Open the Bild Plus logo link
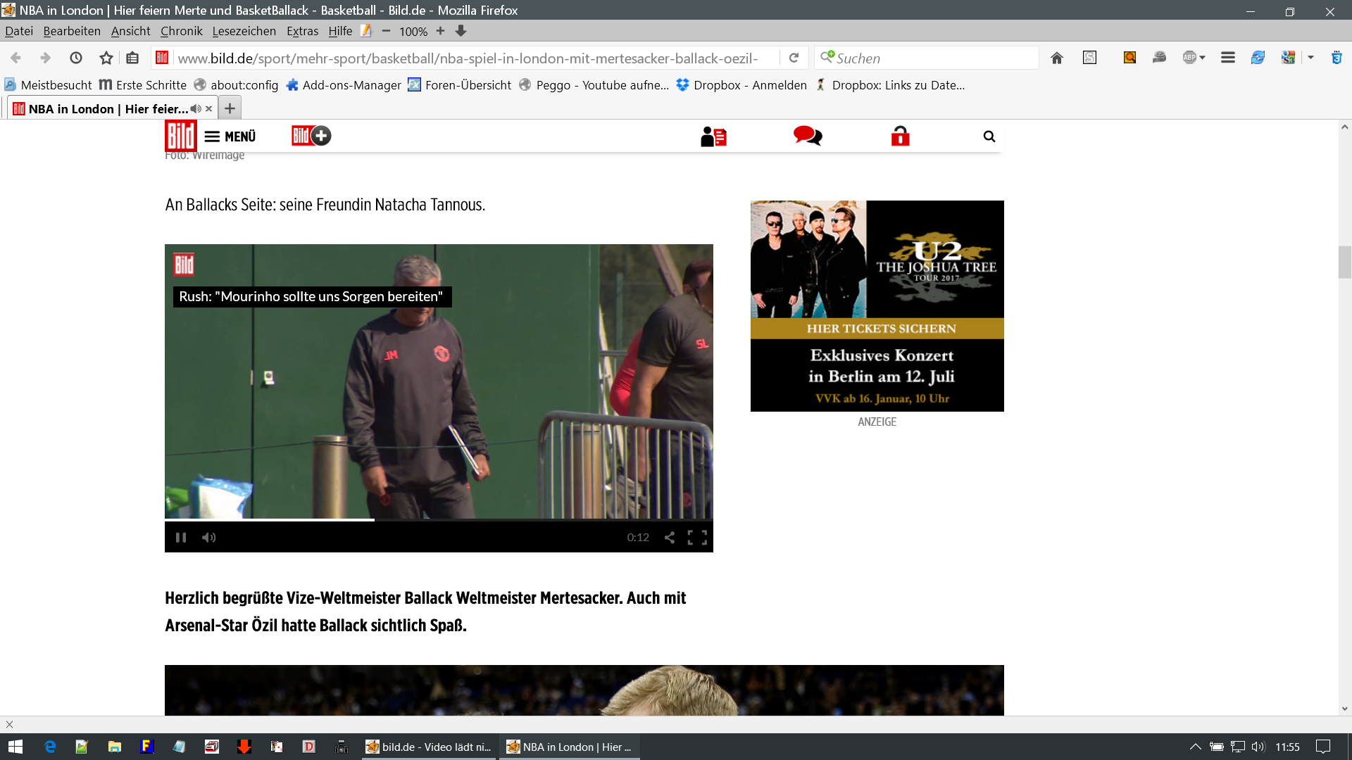Image resolution: width=1352 pixels, height=760 pixels. coord(311,136)
